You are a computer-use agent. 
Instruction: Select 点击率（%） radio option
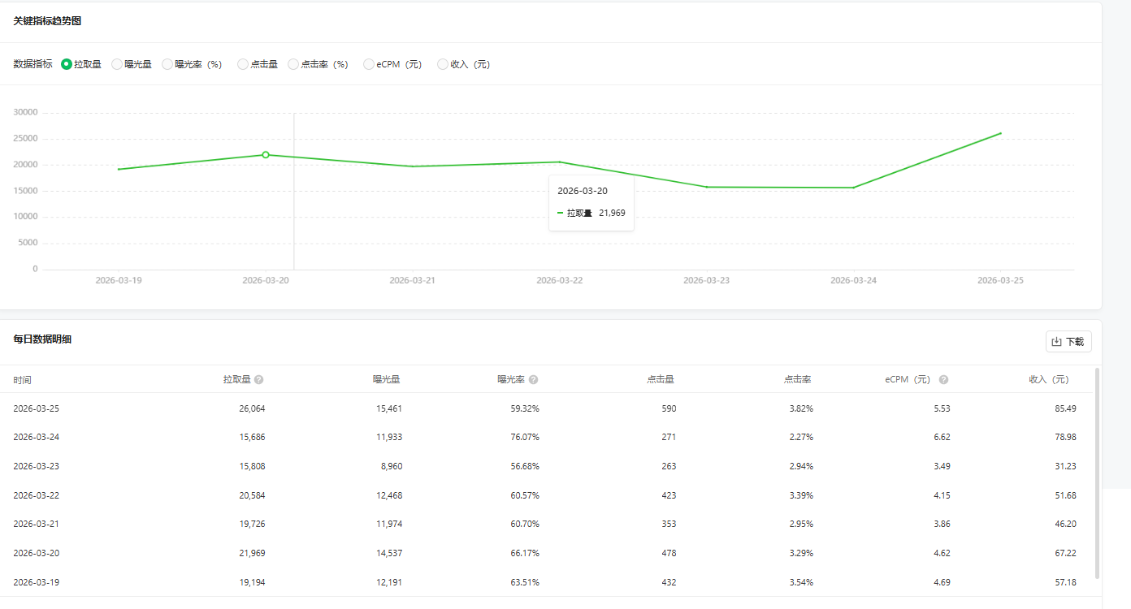click(293, 64)
